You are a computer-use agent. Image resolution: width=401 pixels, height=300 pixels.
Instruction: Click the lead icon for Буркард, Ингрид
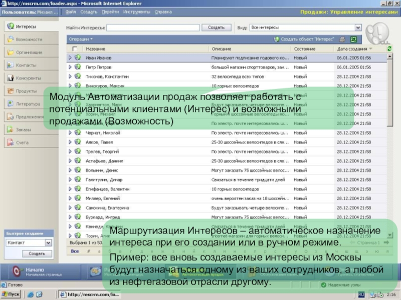(x=78, y=217)
